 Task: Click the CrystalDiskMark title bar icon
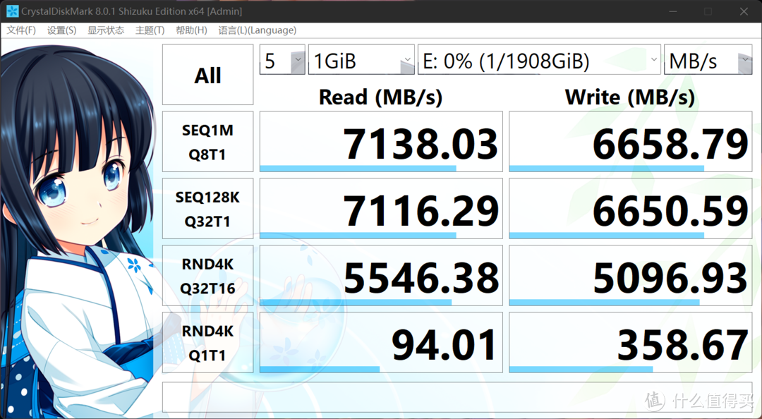point(11,11)
